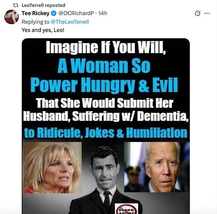Image resolution: width=217 pixels, height=214 pixels.
Task: Click the display name "Tee Rickey"
Action: click(x=36, y=13)
